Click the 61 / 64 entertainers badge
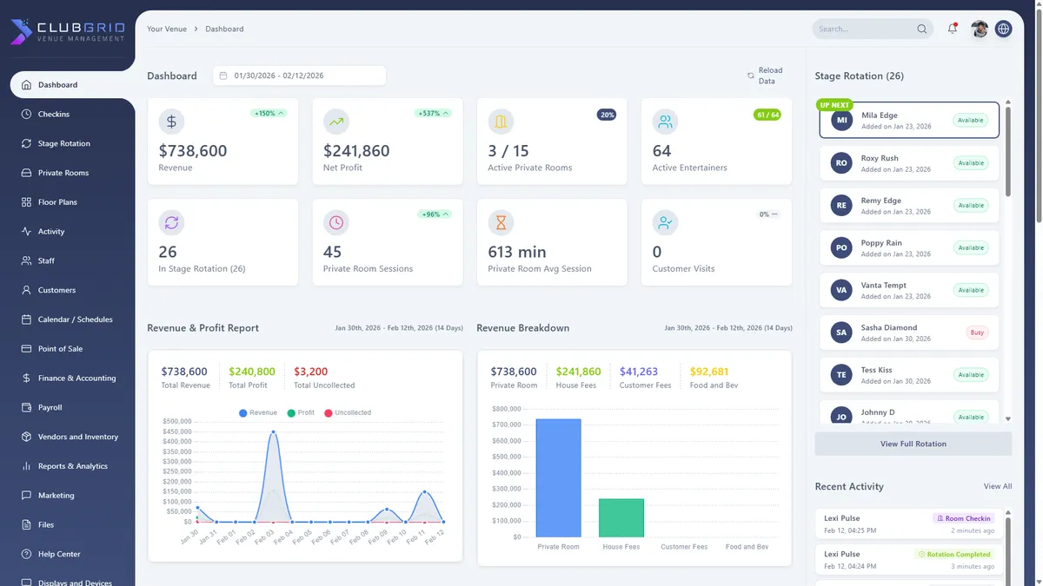 [767, 115]
